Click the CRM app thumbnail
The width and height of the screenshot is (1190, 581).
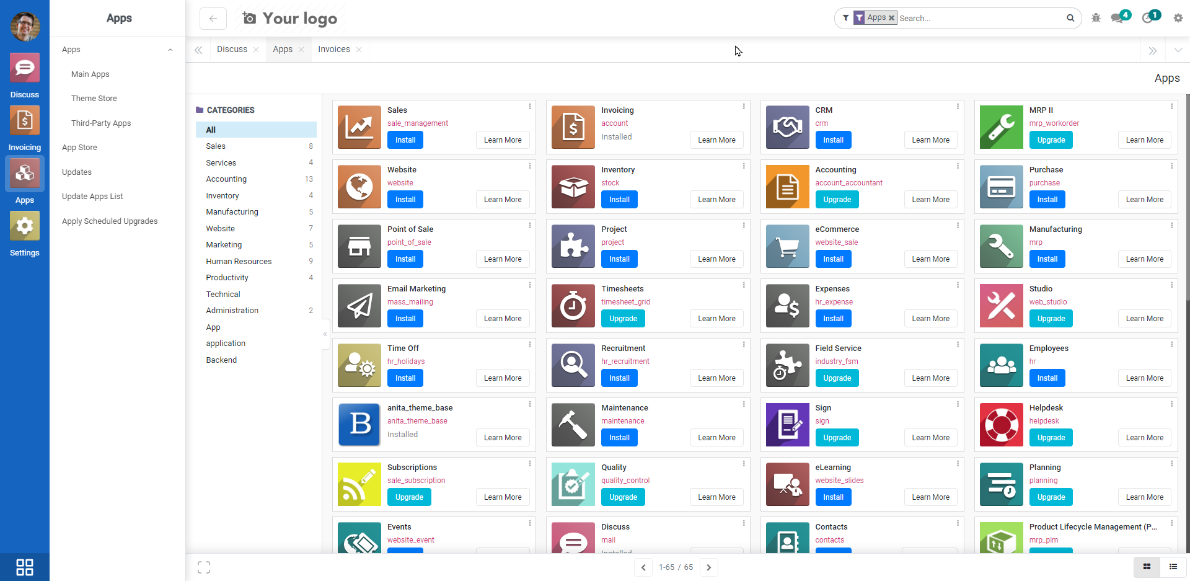(787, 127)
